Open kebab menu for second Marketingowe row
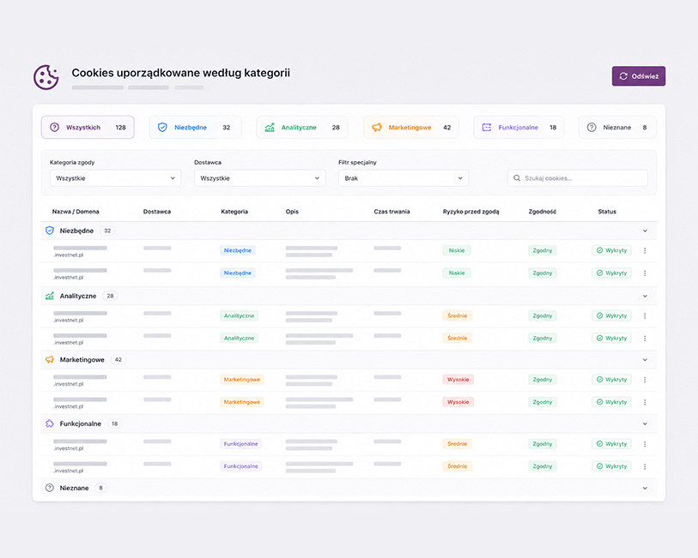 click(x=645, y=402)
